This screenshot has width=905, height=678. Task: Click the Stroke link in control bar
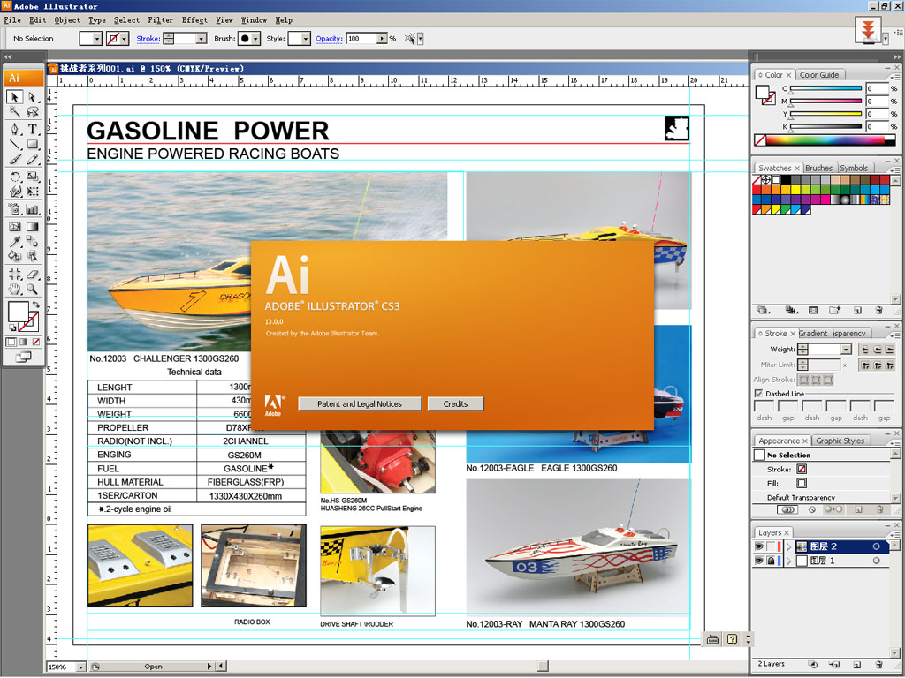[x=148, y=39]
